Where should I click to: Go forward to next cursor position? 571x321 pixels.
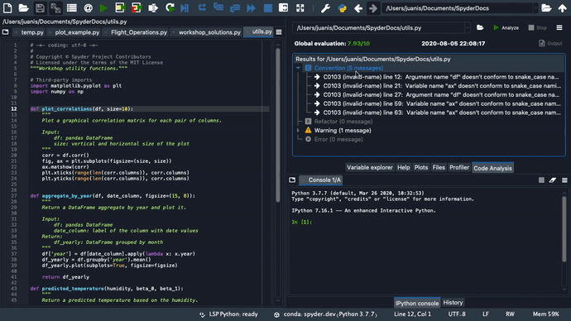pyautogui.click(x=373, y=7)
